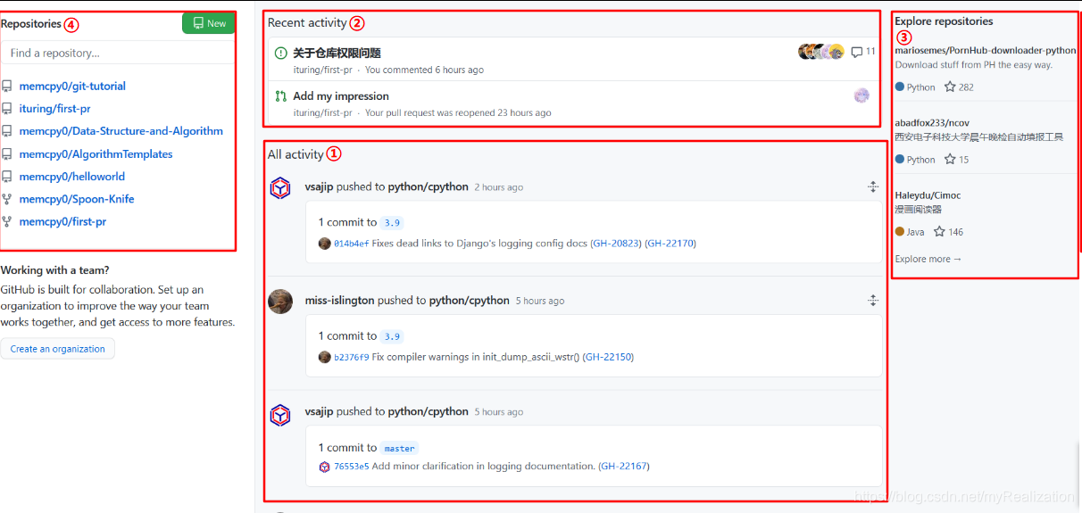
Task: Open the issue 关于仓库权限问题
Action: (337, 53)
